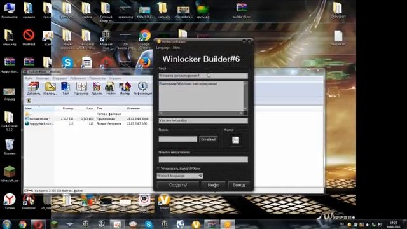Click the Создать! button
This screenshot has height=229, width=407.
click(178, 185)
